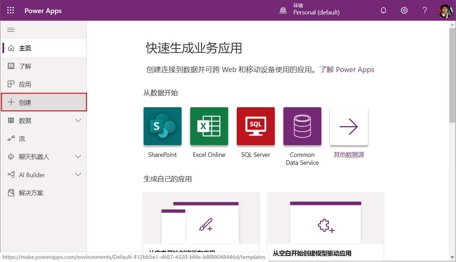Click the book icon beside 了解
This screenshot has height=262, width=456.
tap(11, 66)
